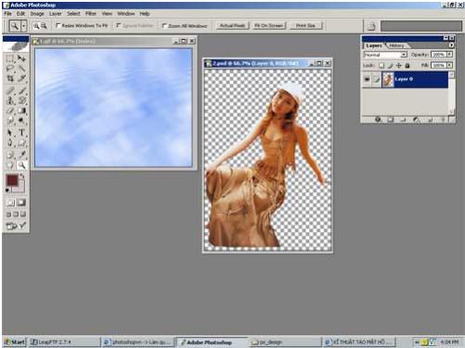
Task: Select the Type tool
Action: pos(21,133)
